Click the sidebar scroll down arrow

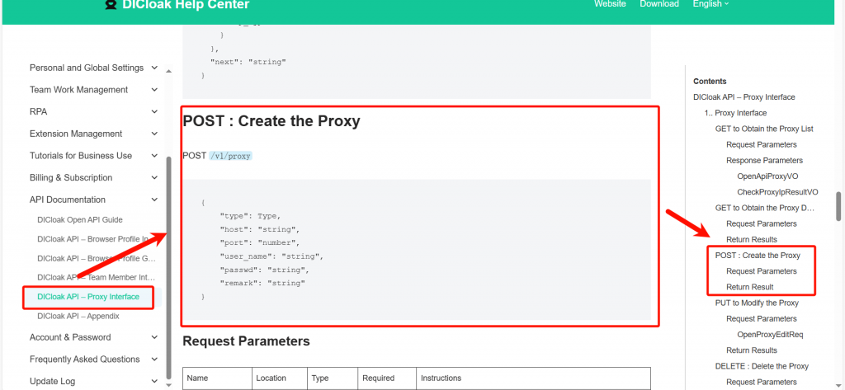(168, 385)
